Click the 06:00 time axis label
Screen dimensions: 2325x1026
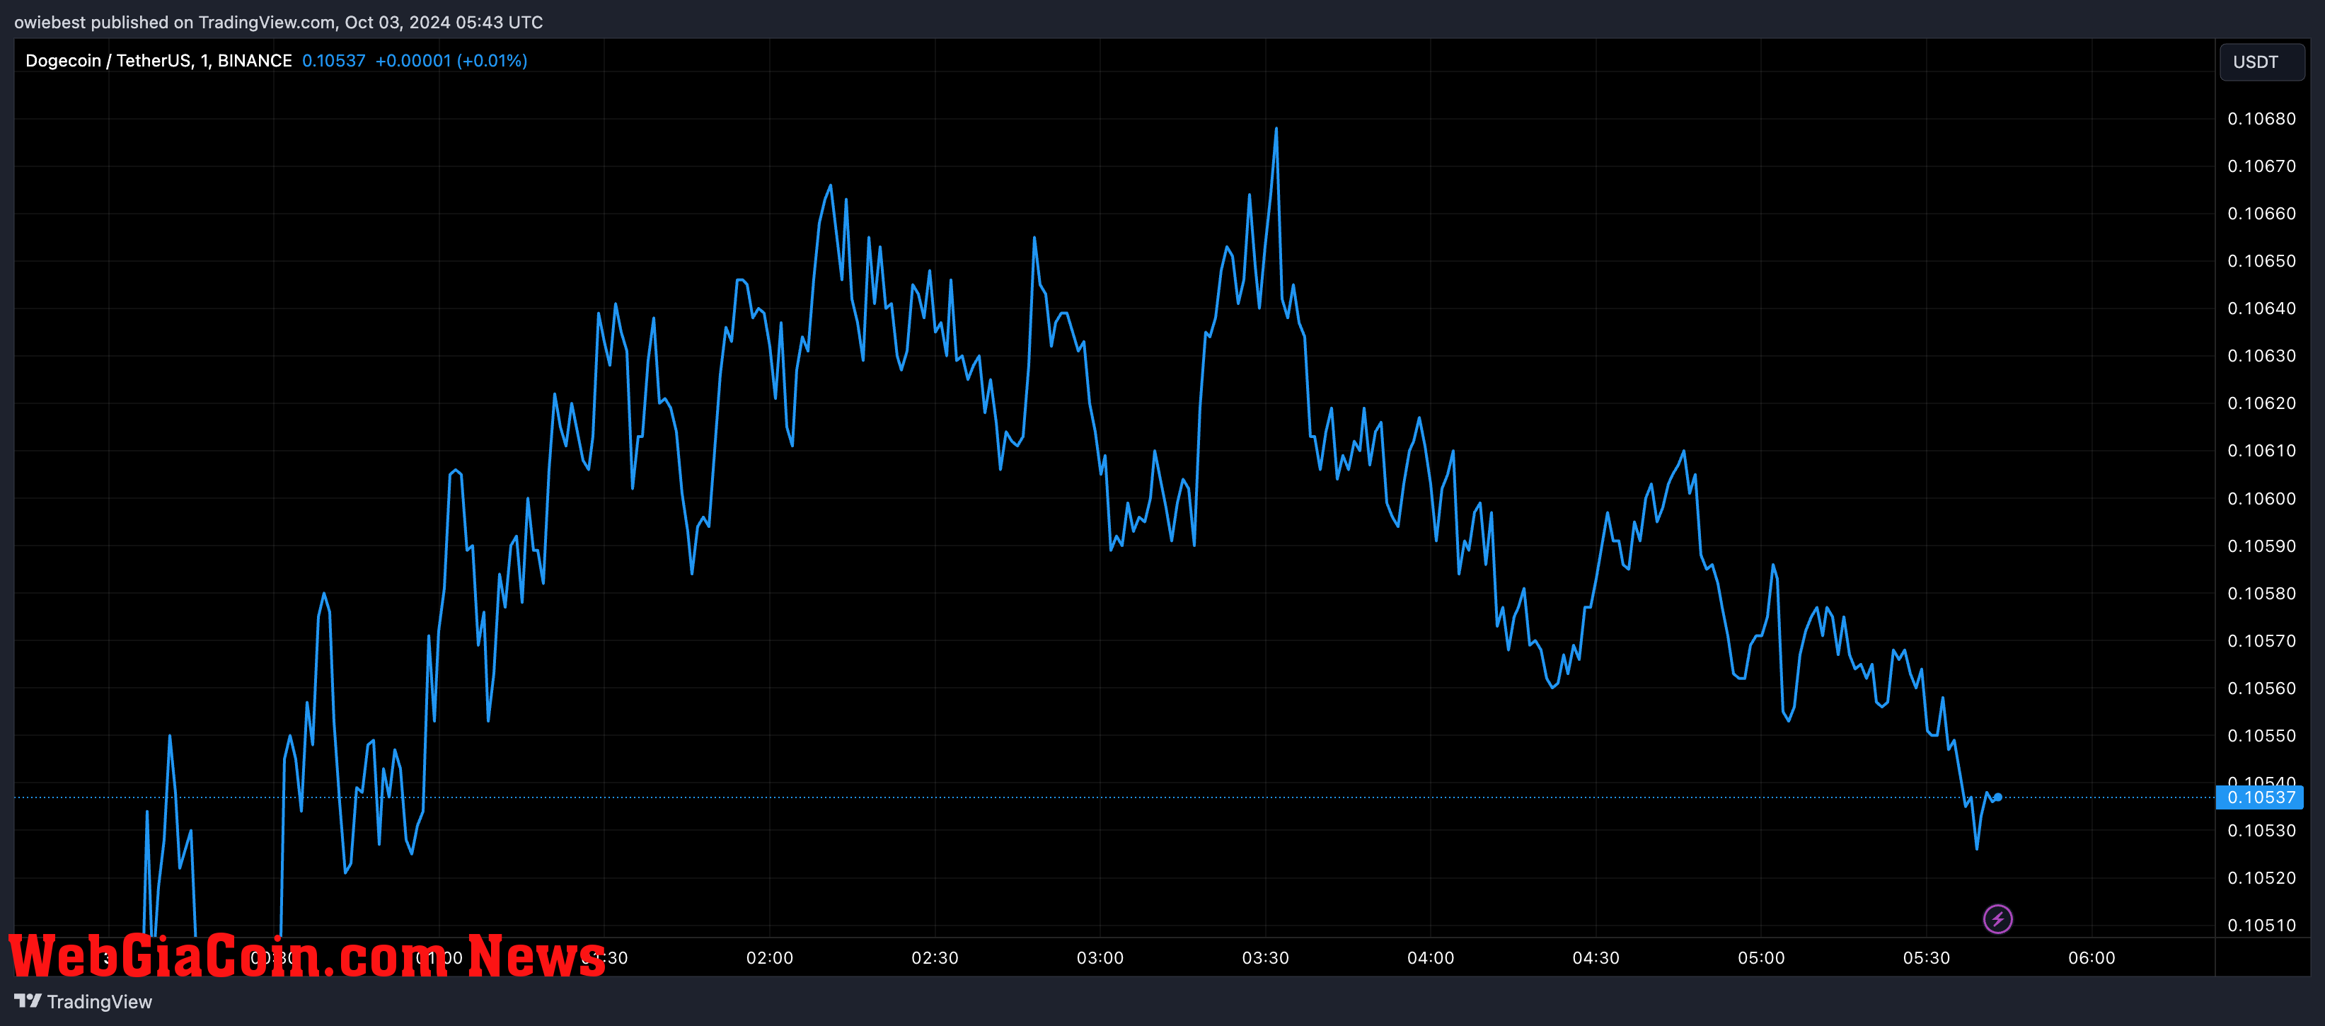[2092, 957]
